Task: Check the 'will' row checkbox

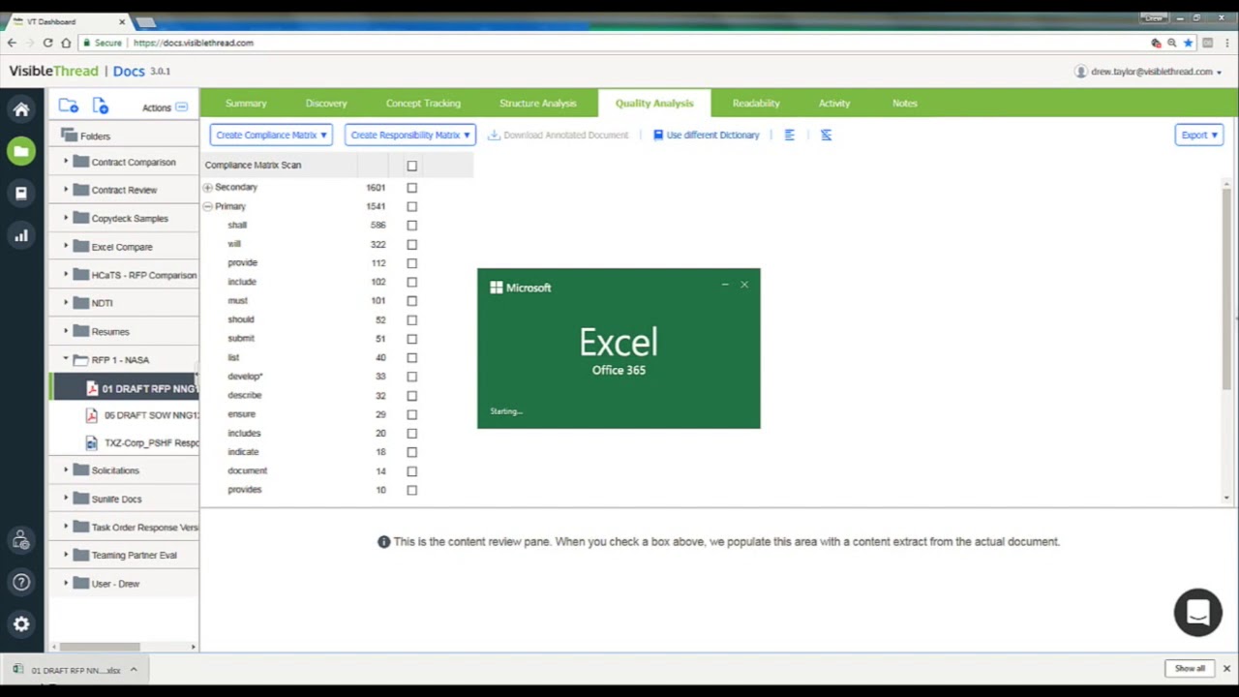Action: [412, 244]
